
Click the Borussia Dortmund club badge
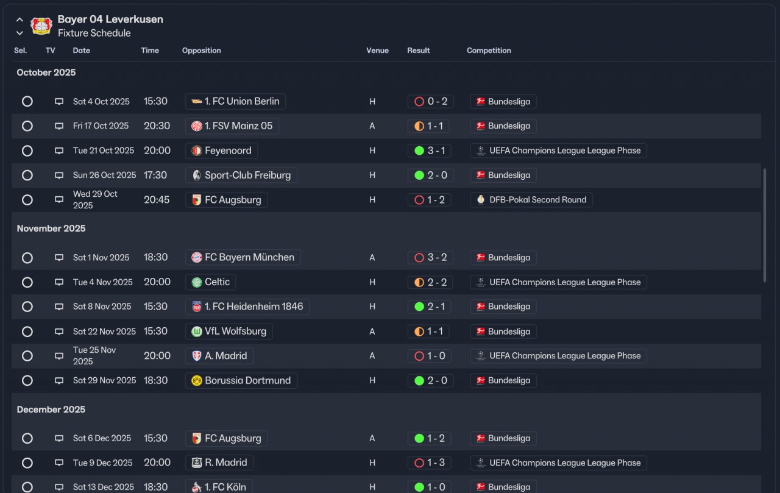pos(196,380)
